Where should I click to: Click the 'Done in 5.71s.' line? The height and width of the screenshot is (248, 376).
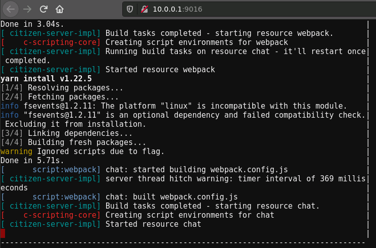click(x=32, y=161)
